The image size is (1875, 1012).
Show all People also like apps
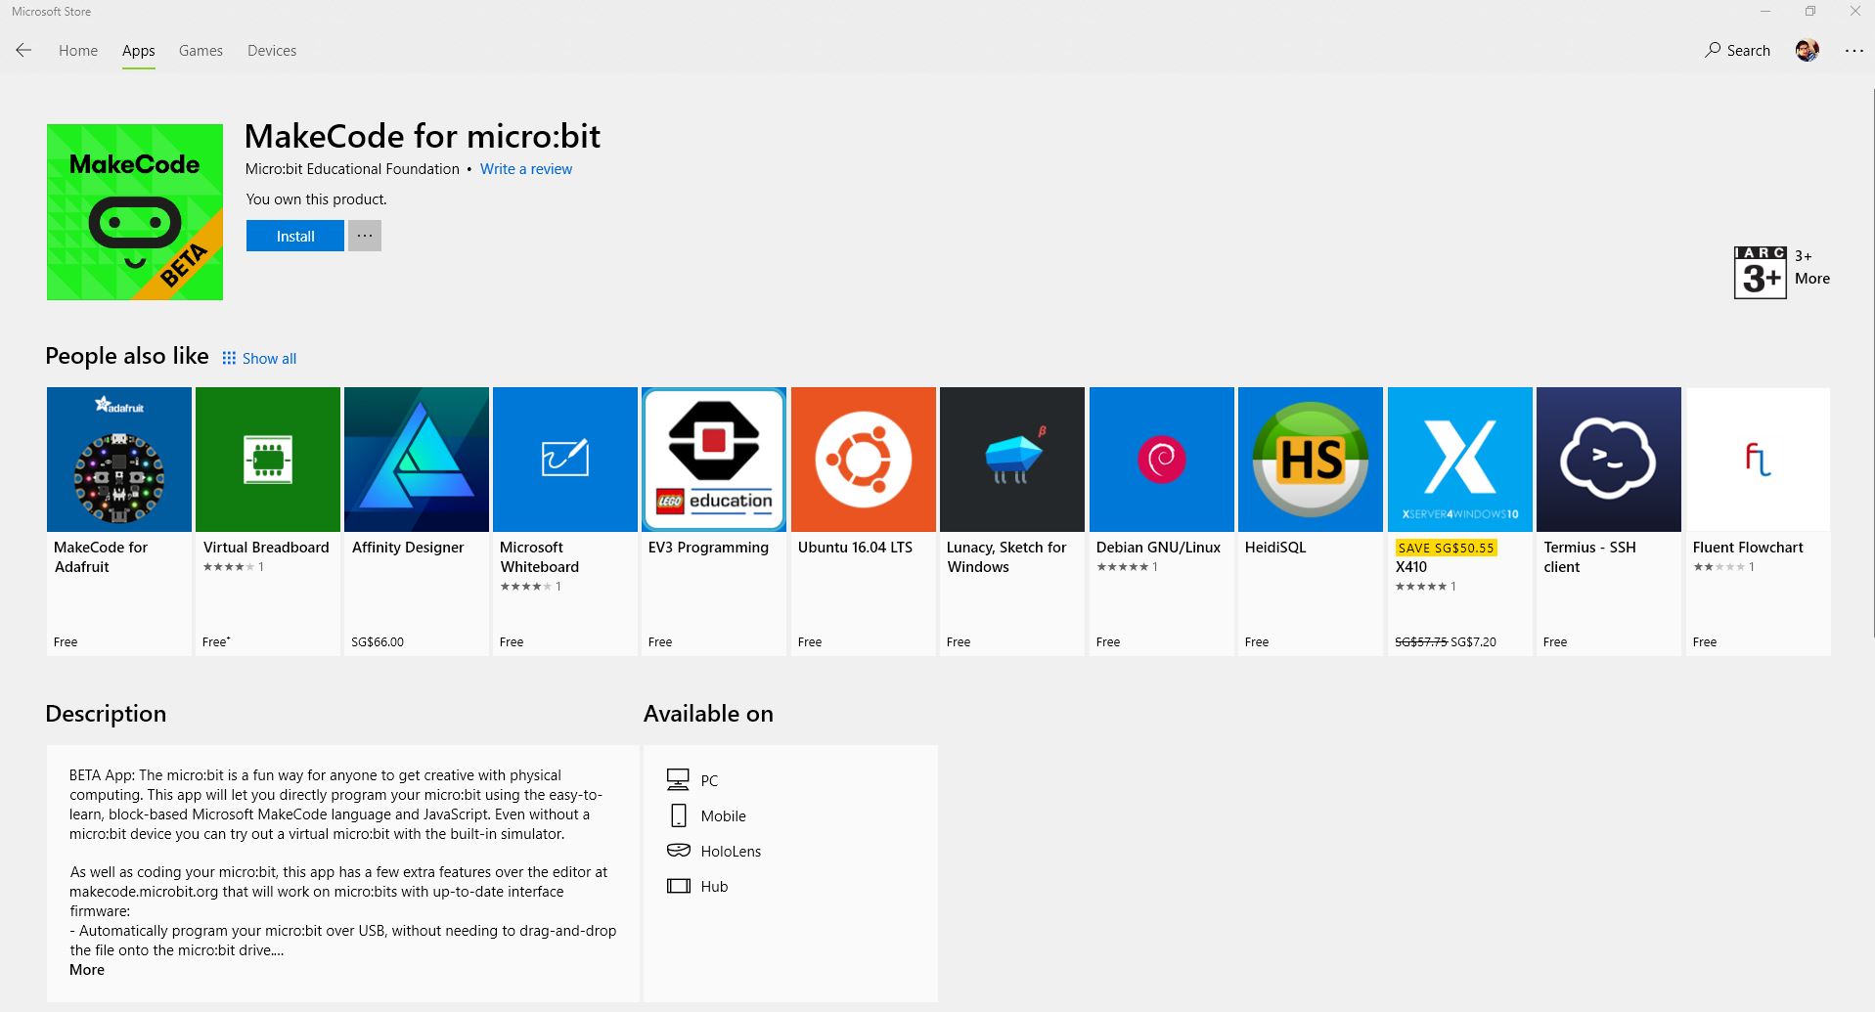tap(259, 358)
